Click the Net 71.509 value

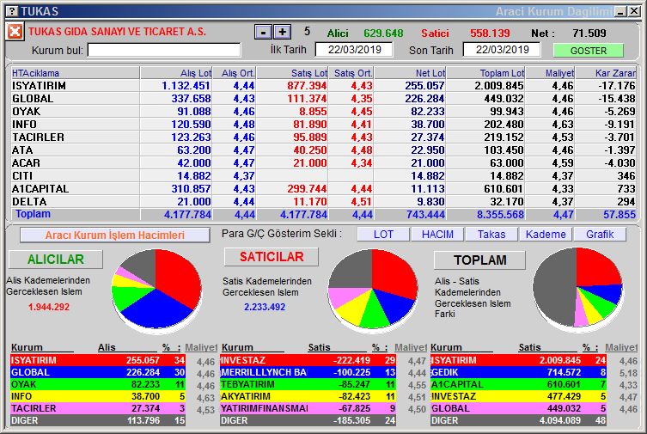589,33
